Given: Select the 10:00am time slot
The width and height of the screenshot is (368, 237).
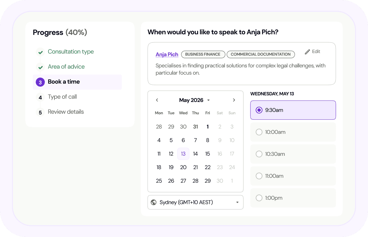Looking at the screenshot, I should pos(293,132).
